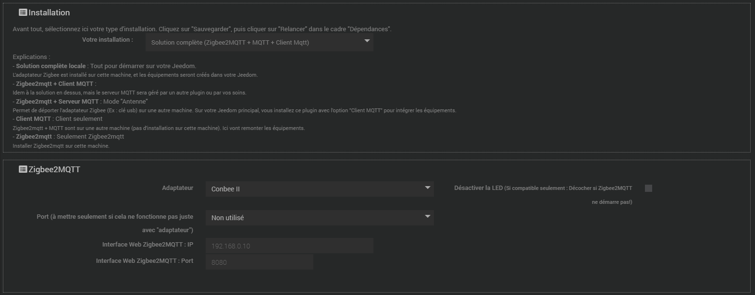This screenshot has width=755, height=295.
Task: Tick the Désactiver la LED checkbox
Action: (x=648, y=189)
